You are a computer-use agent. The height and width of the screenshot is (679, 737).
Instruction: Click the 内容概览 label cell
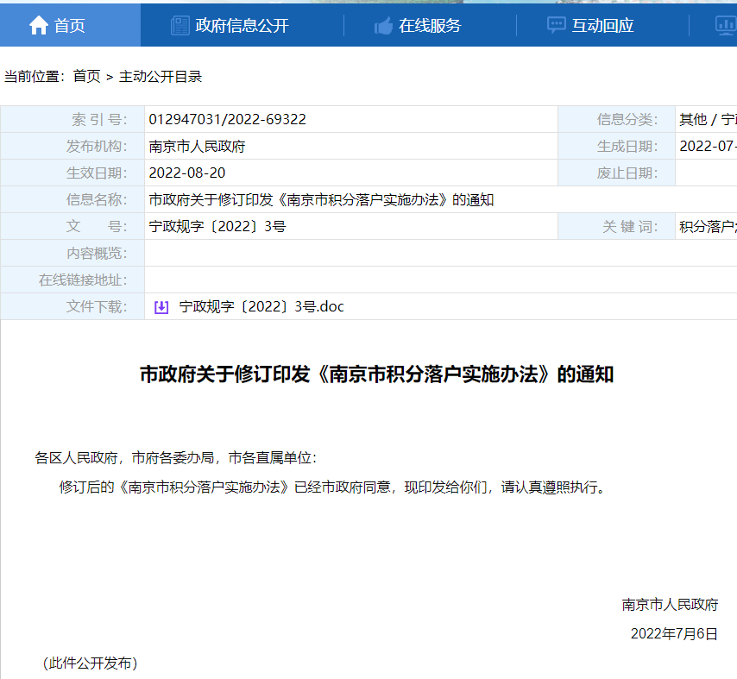pyautogui.click(x=72, y=254)
